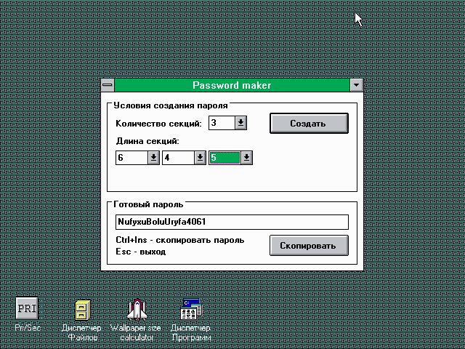Click the Скопировать button
The width and height of the screenshot is (465, 349).
(308, 246)
